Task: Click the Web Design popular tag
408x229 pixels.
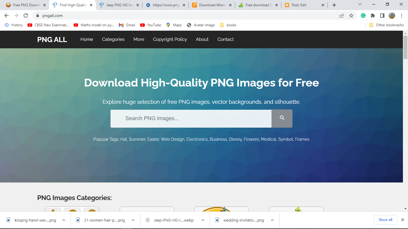Action: (173, 139)
